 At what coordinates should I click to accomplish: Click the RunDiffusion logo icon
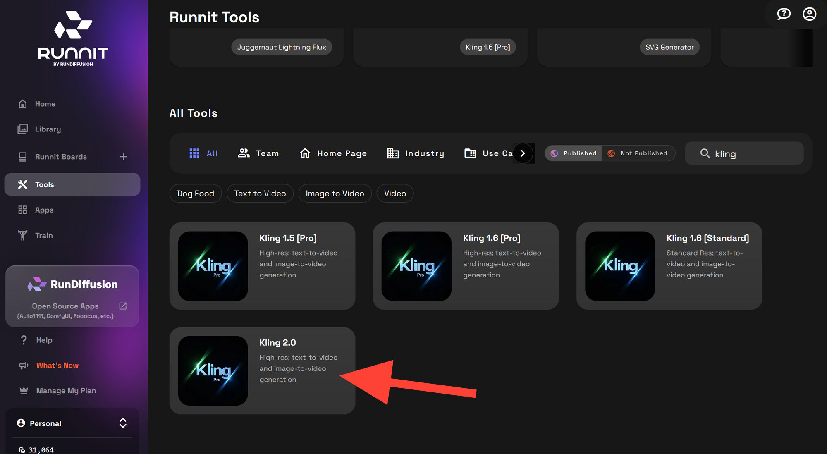tap(37, 284)
